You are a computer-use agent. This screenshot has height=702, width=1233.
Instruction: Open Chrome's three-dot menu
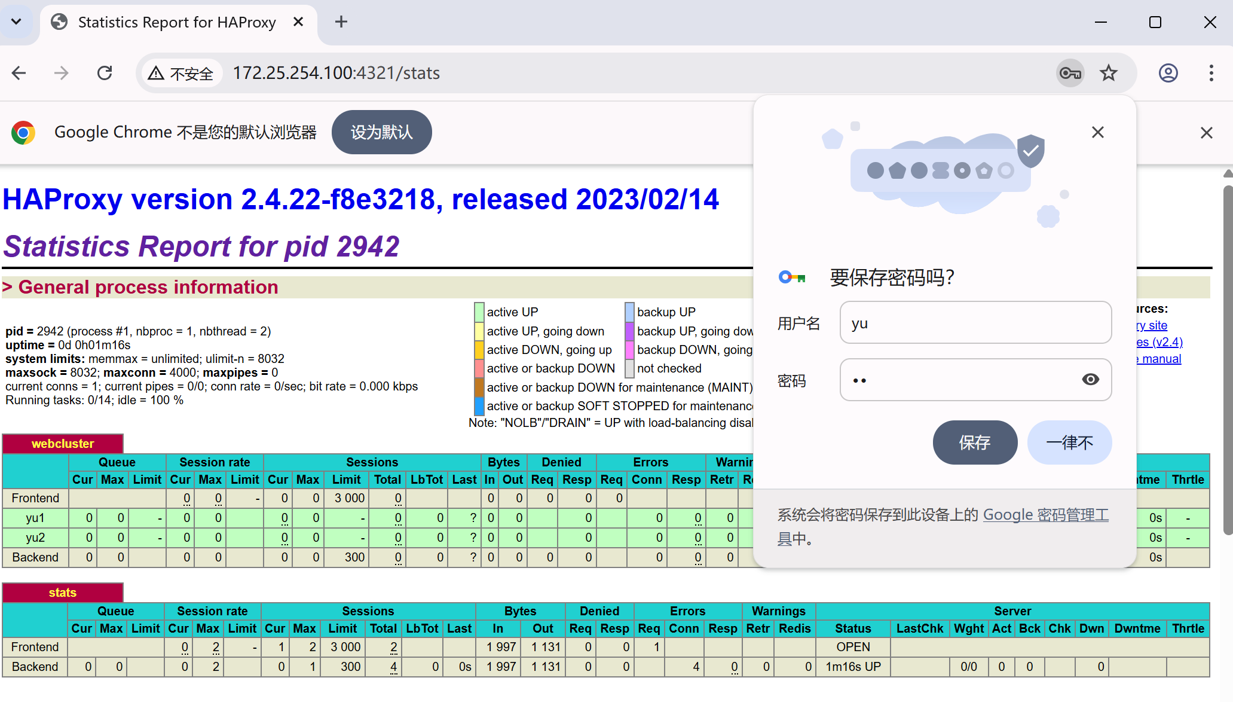(1211, 73)
